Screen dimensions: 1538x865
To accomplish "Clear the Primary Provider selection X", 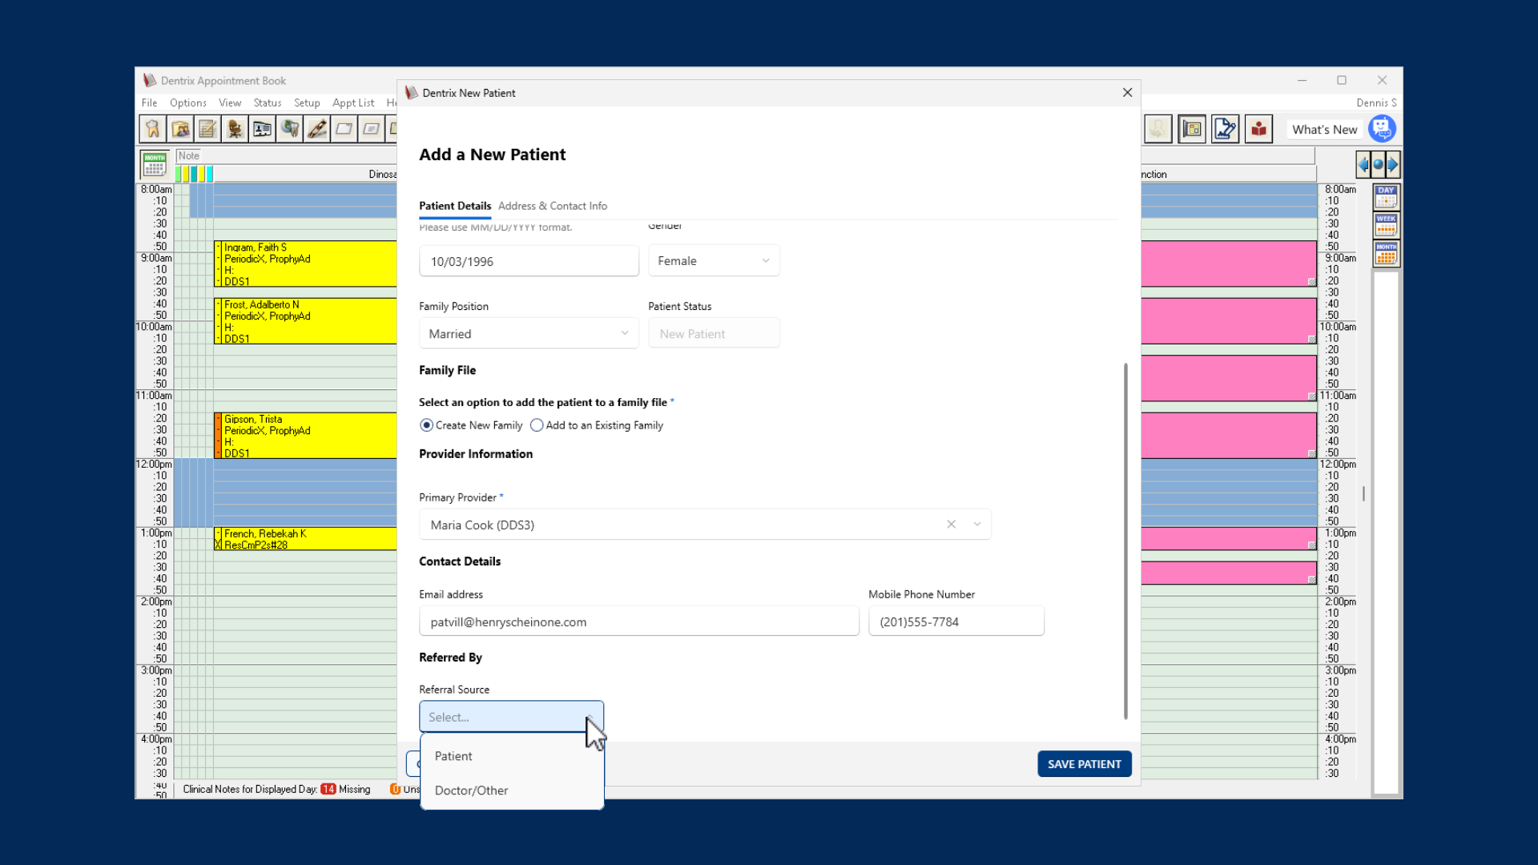I will [x=952, y=525].
